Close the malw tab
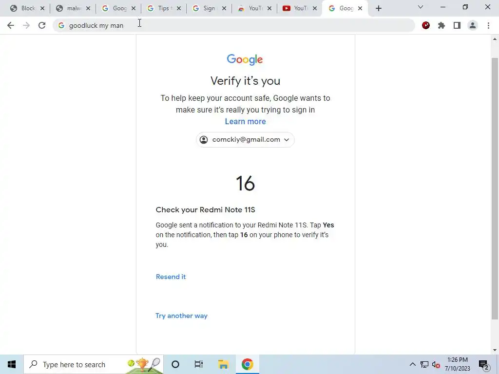Screen dimensions: 499x374 coord(88,9)
